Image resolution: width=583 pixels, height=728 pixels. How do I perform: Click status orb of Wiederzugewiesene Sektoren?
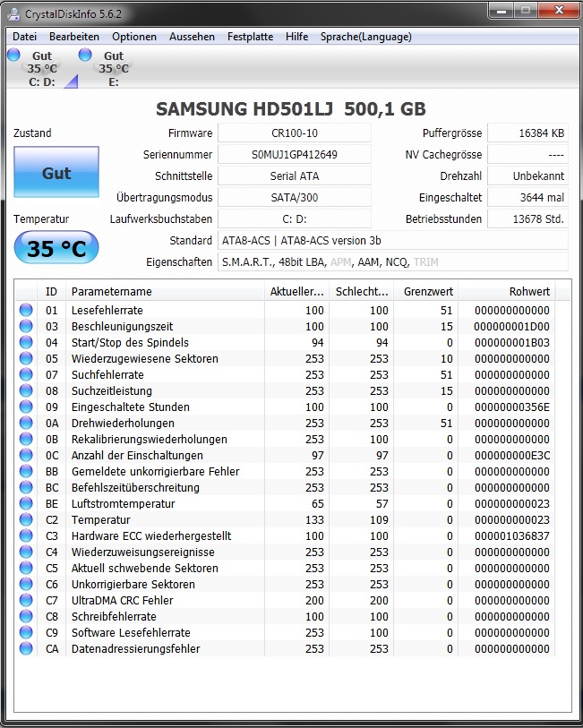click(x=26, y=358)
